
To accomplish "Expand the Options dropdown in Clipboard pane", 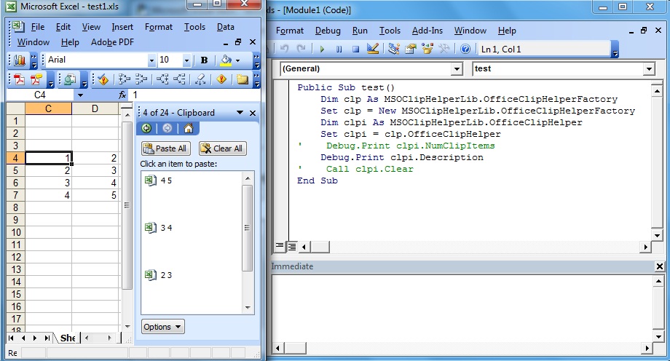I will (163, 327).
